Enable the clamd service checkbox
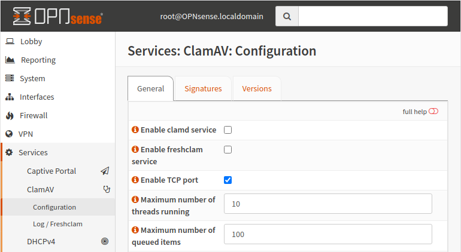 click(228, 130)
